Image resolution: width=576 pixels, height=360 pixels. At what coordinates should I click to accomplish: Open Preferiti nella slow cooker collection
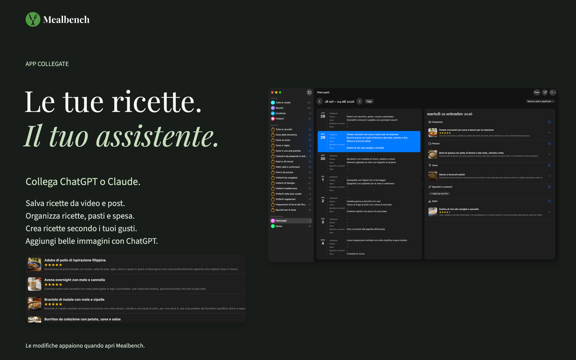click(x=291, y=194)
